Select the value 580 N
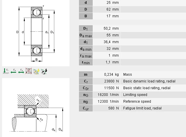The height and width of the screenshot is (137, 186). (114, 108)
